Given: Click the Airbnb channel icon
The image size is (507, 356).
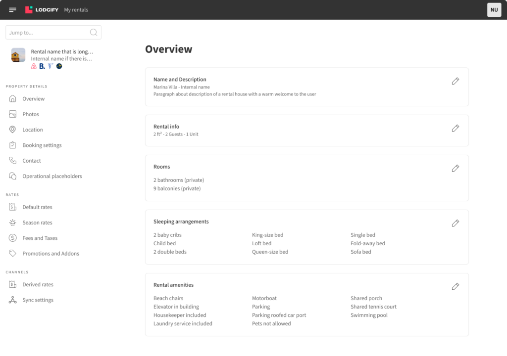Looking at the screenshot, I should tap(34, 66).
